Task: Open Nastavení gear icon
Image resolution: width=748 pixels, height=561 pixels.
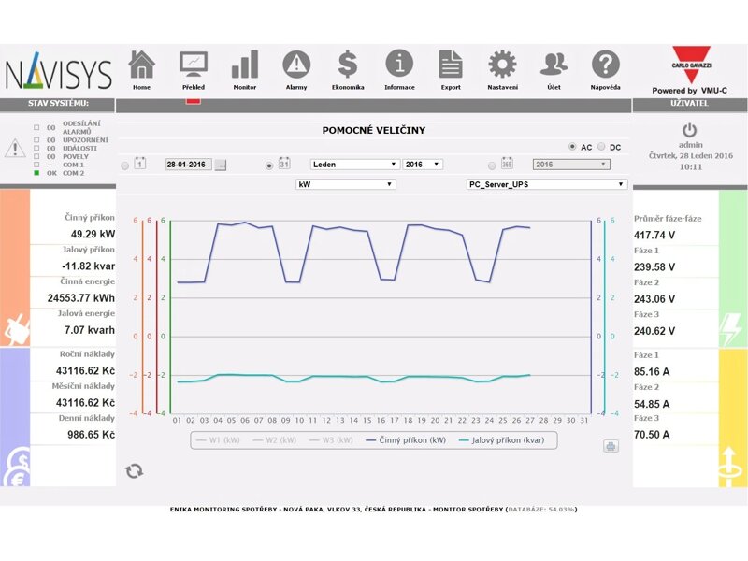Action: pos(502,65)
